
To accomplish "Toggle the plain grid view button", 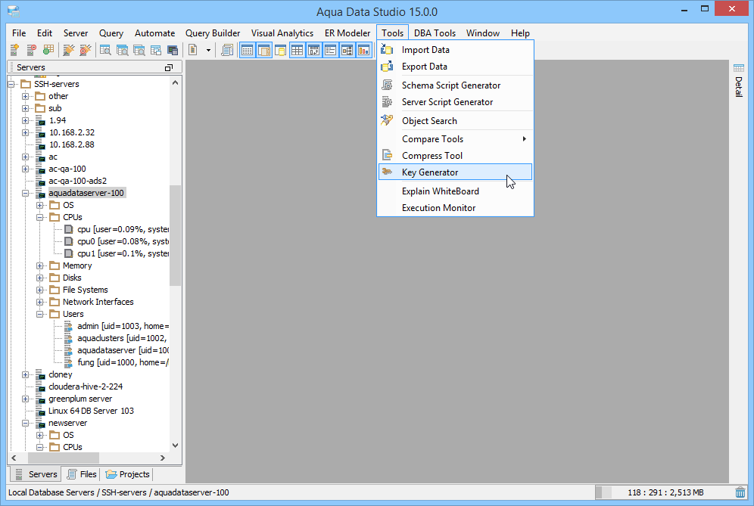I will pyautogui.click(x=298, y=49).
